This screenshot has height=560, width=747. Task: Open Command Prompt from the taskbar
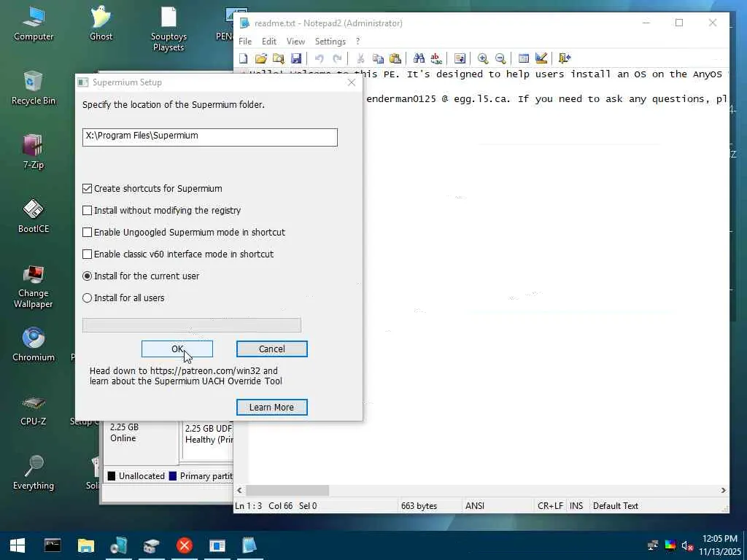53,545
